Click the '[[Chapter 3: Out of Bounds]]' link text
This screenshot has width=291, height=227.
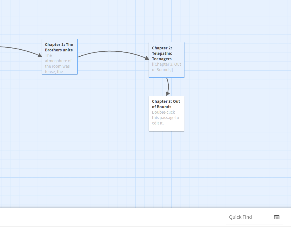[x=166, y=67]
